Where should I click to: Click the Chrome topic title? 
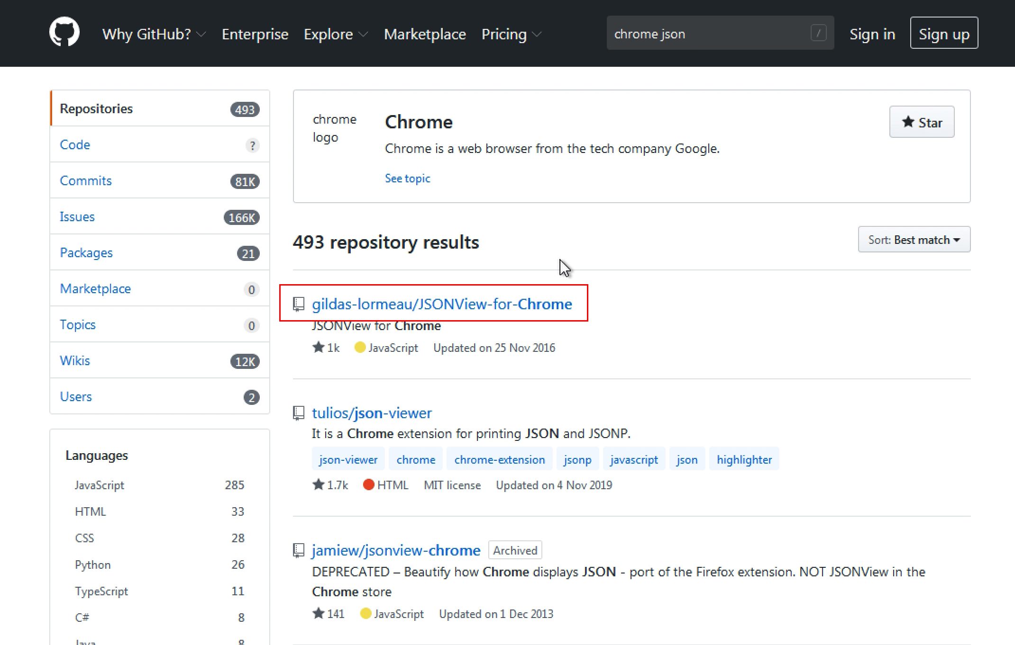coord(419,122)
